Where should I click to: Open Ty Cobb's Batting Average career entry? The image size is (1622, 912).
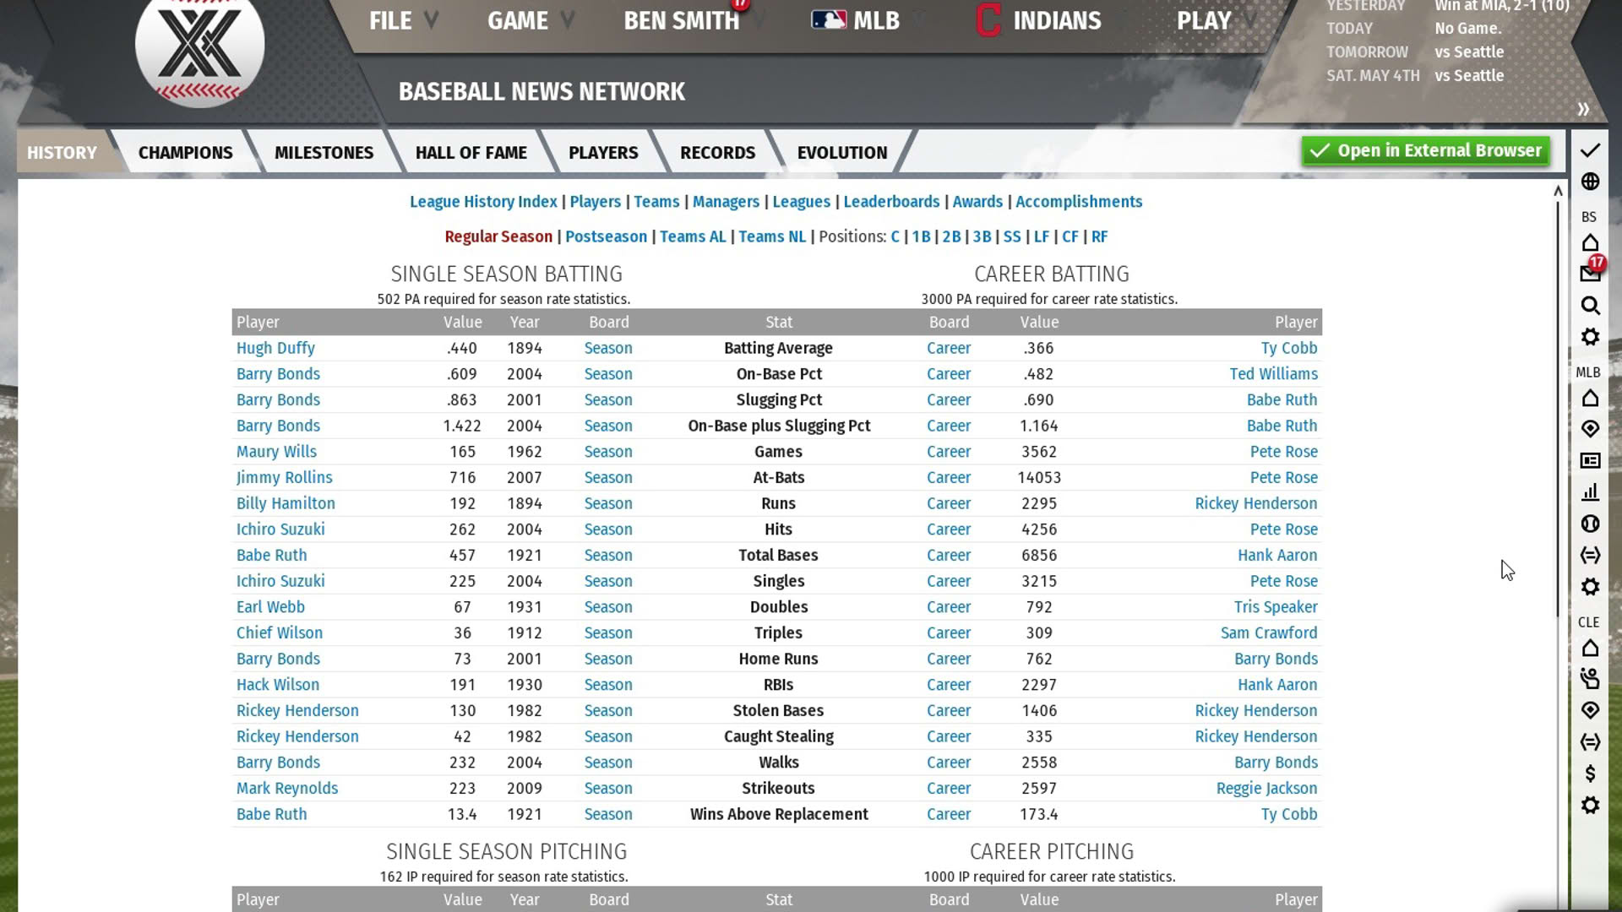tap(1288, 348)
